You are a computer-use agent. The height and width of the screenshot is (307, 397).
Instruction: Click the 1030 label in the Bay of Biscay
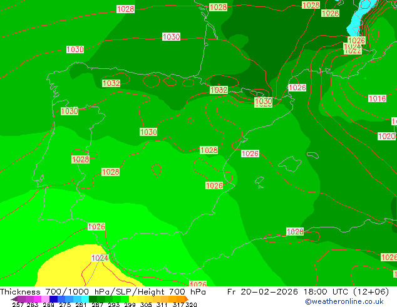click(171, 37)
